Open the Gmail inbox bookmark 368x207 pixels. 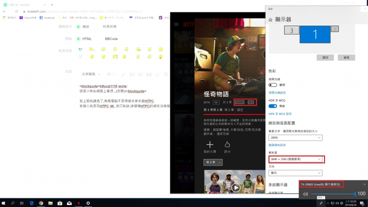(x=83, y=17)
